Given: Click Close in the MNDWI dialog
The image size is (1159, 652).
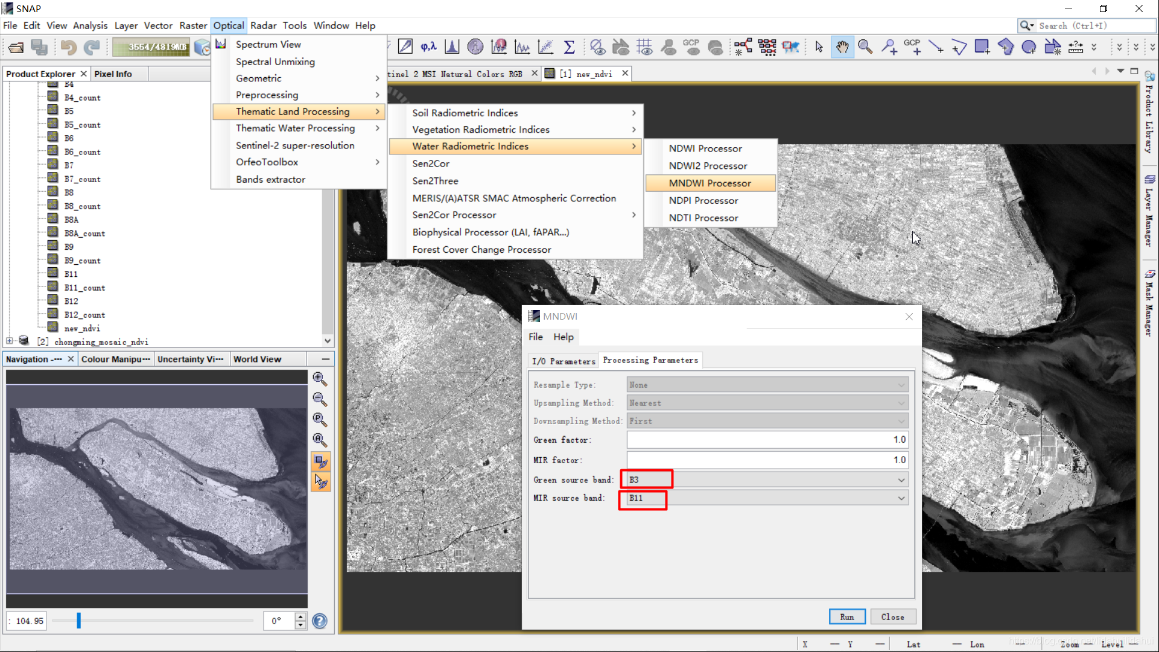Looking at the screenshot, I should (x=892, y=617).
